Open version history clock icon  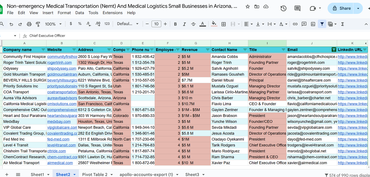(x=284, y=9)
